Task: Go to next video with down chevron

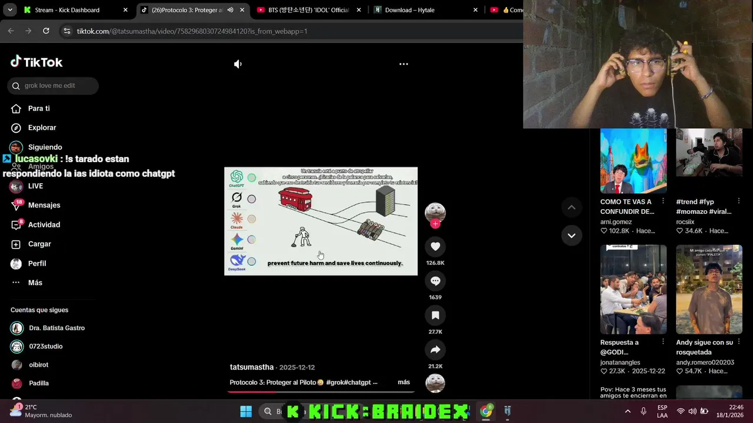Action: 571,236
